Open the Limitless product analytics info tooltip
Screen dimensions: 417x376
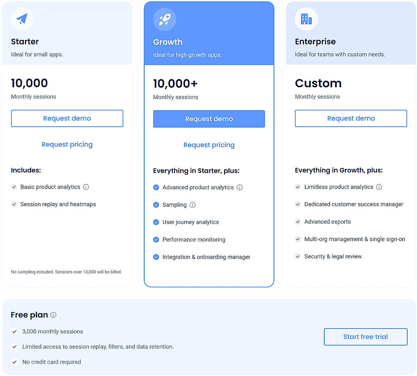click(379, 187)
